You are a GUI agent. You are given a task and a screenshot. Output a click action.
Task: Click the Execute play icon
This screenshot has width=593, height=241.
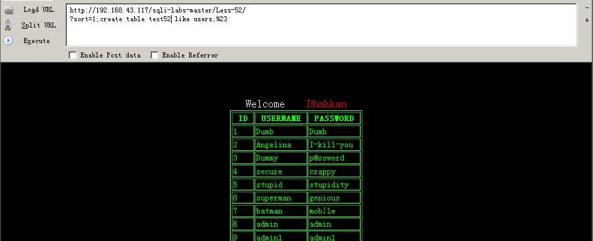[x=8, y=41]
